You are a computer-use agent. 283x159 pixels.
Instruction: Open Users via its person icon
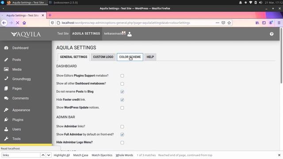[x=6, y=129]
